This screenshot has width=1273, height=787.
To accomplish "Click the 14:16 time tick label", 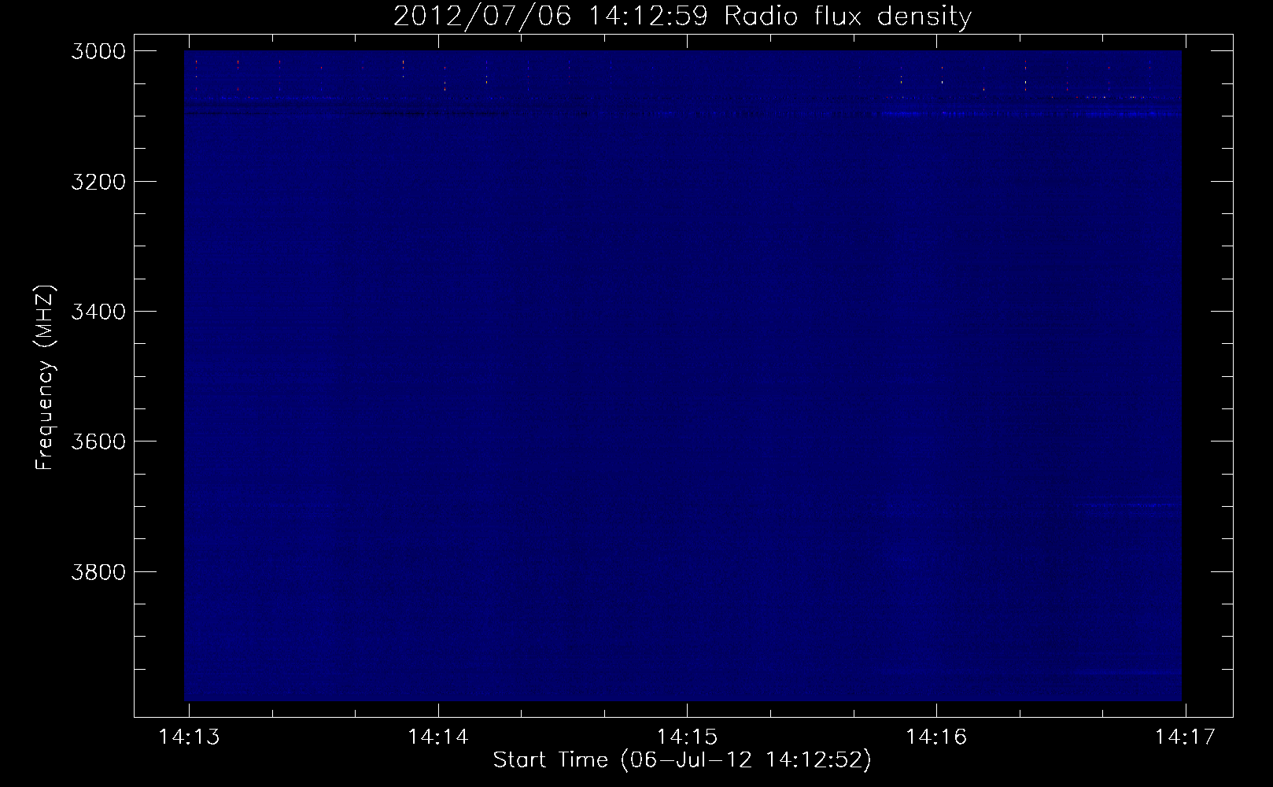I will [x=936, y=737].
